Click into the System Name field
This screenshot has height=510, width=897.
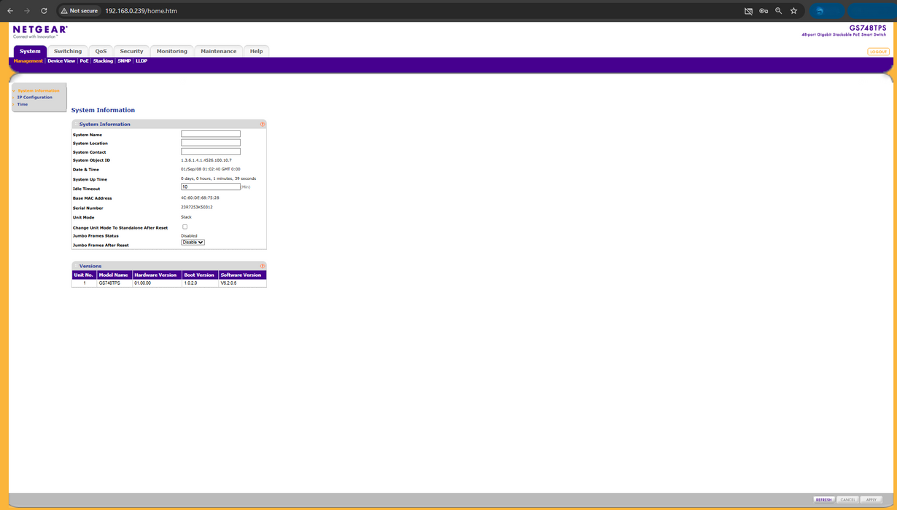coord(210,134)
